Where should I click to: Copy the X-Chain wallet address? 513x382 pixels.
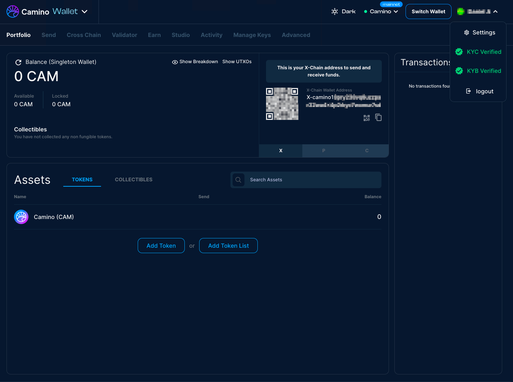pos(378,117)
